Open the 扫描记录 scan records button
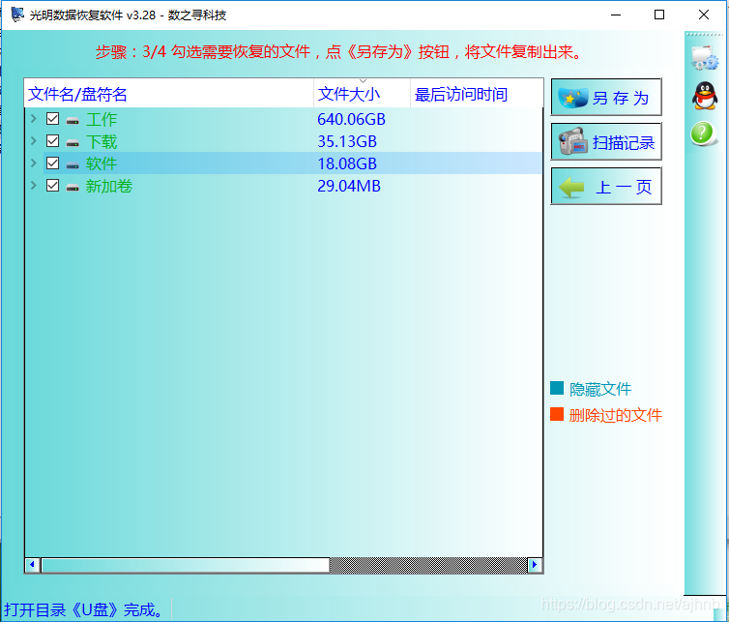This screenshot has width=729, height=622. click(606, 141)
